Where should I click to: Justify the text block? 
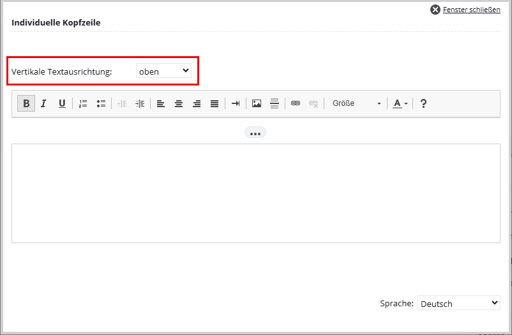215,103
